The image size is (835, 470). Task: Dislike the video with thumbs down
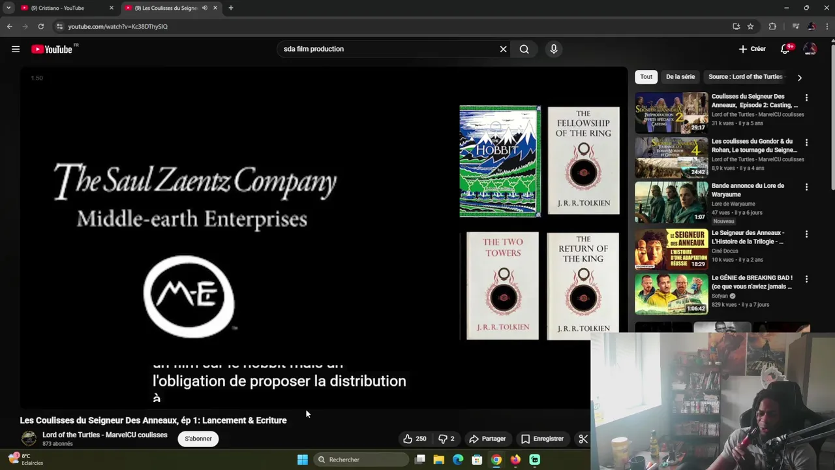pos(446,439)
